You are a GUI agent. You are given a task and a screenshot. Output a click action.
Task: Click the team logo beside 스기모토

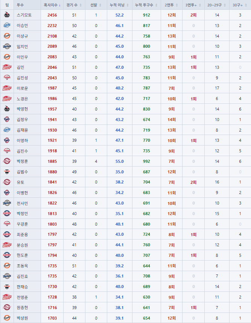7,15
